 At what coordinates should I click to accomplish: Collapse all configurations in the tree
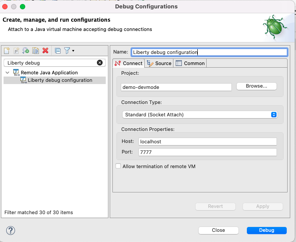(58, 51)
